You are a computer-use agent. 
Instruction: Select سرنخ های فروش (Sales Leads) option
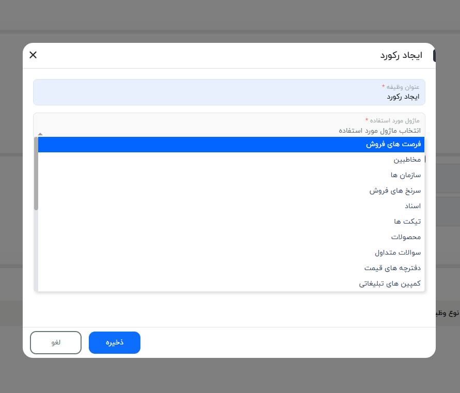230,190
